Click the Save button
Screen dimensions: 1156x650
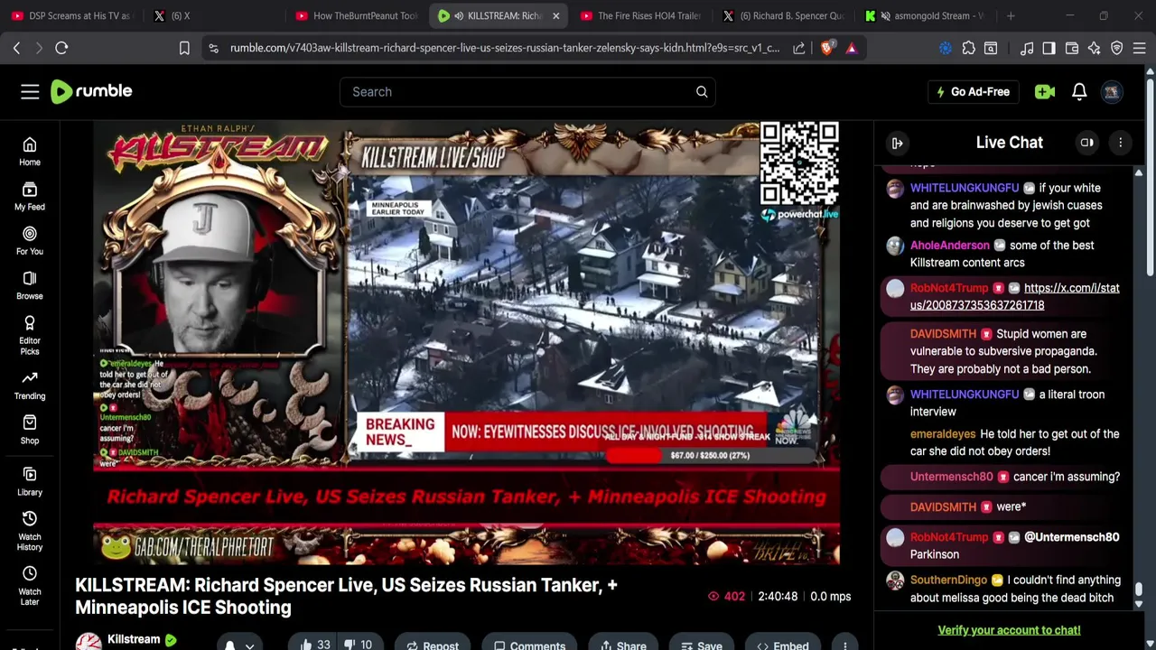(x=701, y=644)
